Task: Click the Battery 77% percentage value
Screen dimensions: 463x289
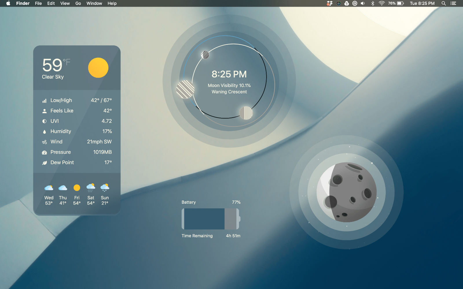Action: pyautogui.click(x=236, y=202)
